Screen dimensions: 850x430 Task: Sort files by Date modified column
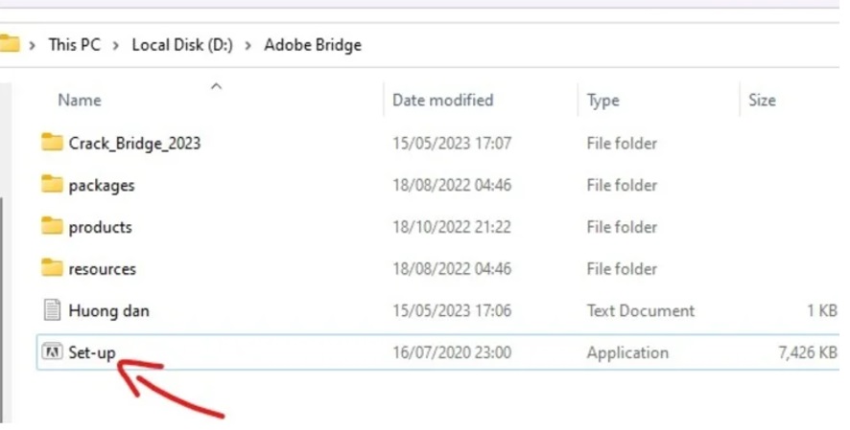(x=443, y=100)
